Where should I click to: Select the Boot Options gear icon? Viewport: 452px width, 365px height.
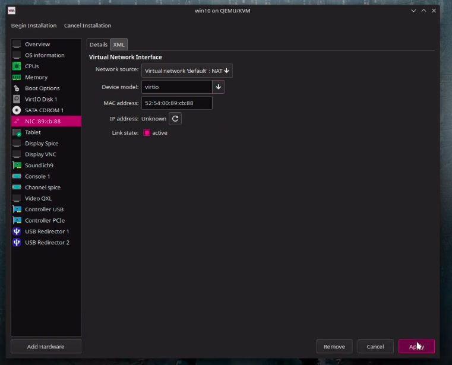pyautogui.click(x=17, y=88)
